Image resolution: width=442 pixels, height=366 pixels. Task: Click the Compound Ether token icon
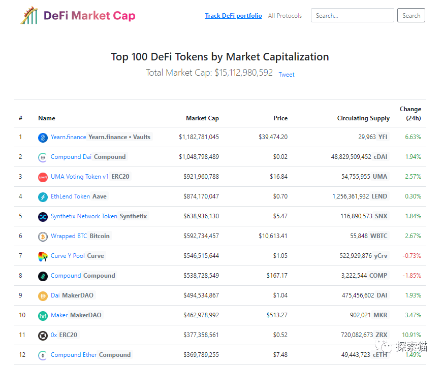point(43,355)
